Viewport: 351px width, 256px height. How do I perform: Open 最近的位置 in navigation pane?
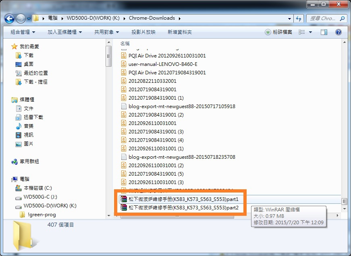click(x=36, y=73)
